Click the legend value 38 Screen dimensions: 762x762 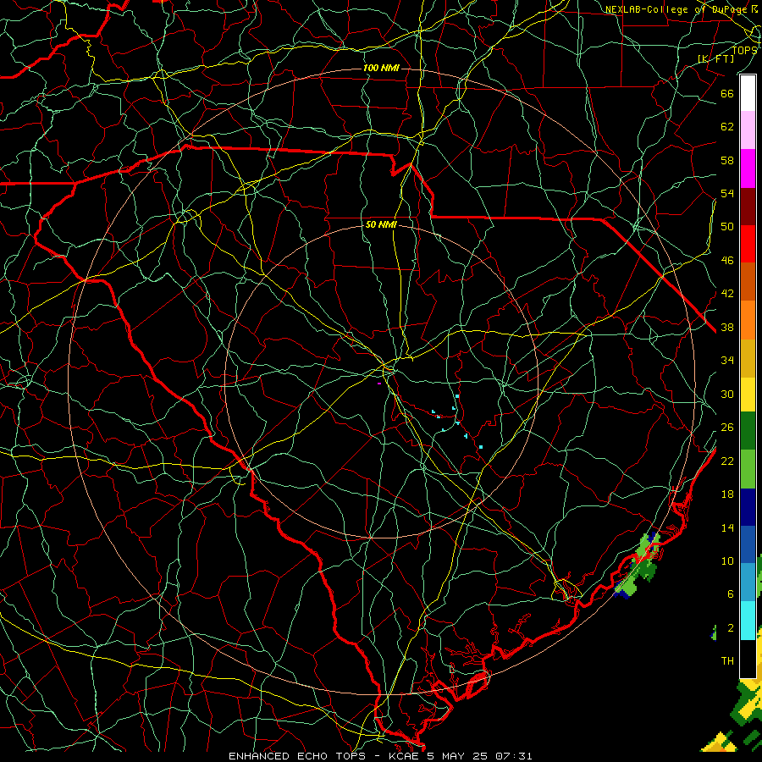727,328
